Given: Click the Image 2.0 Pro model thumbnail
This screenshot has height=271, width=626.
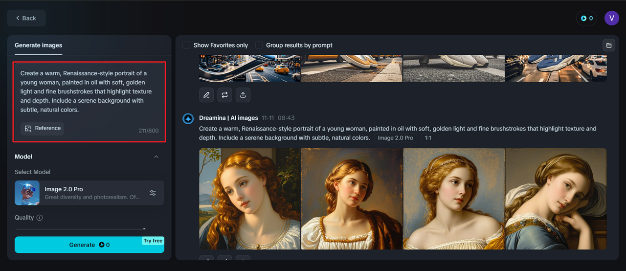Looking at the screenshot, I should [x=27, y=193].
